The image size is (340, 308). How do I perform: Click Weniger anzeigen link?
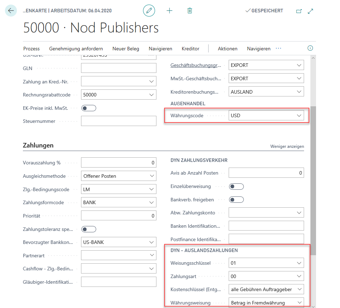coord(287,146)
